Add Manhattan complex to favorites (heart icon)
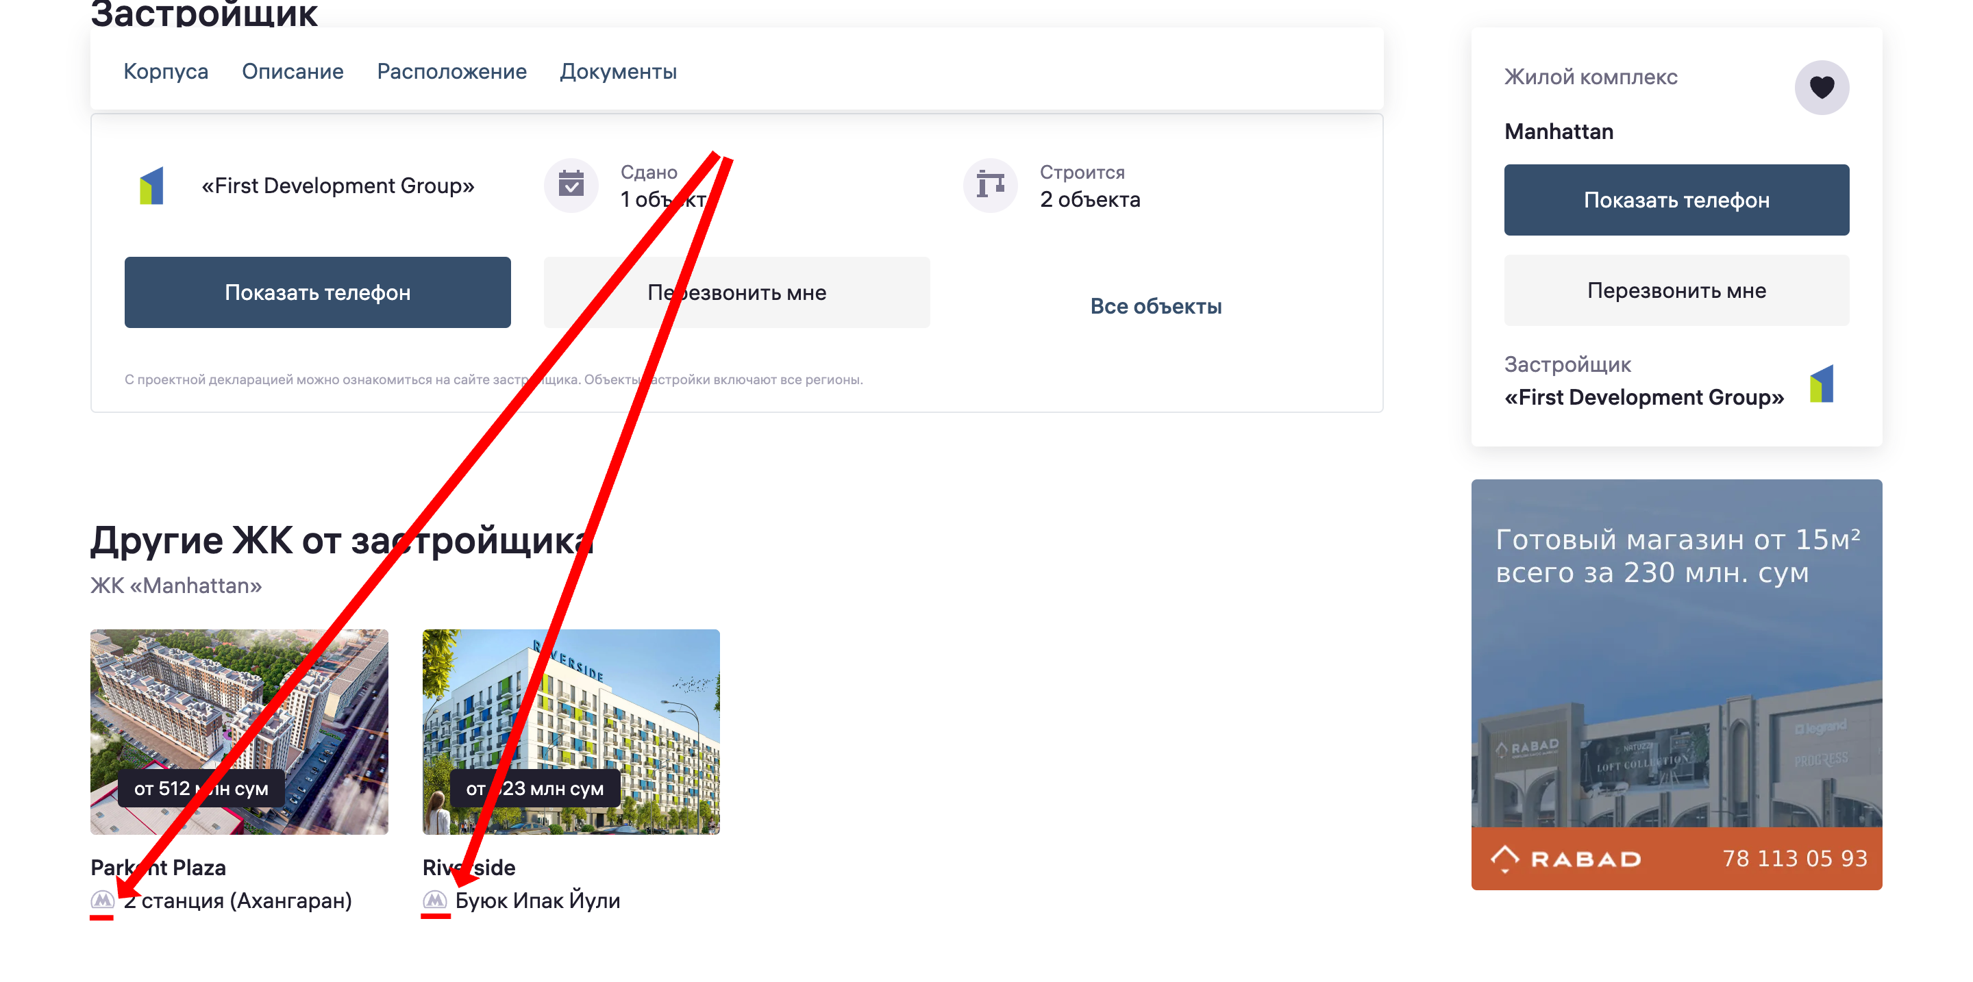The height and width of the screenshot is (982, 1973). pyautogui.click(x=1821, y=88)
